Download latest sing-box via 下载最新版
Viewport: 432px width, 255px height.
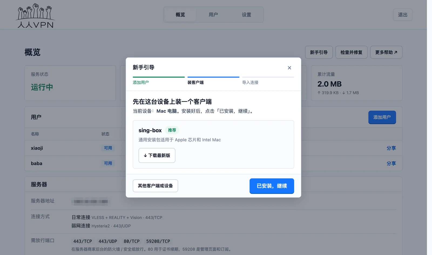point(157,156)
